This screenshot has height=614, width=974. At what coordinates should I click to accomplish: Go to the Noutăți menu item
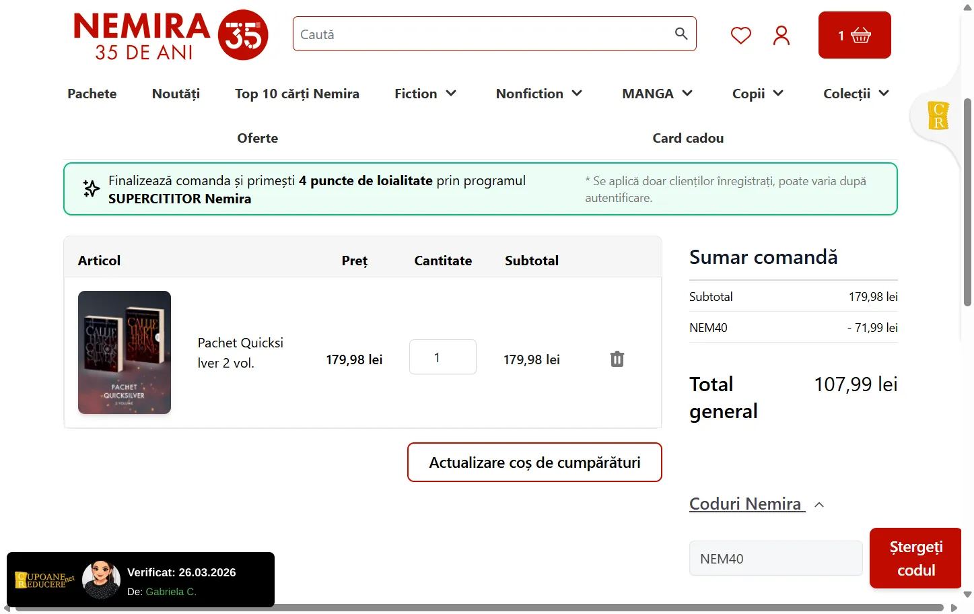[176, 94]
